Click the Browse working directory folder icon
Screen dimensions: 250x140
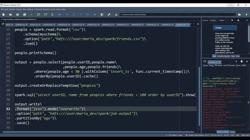click(239, 14)
